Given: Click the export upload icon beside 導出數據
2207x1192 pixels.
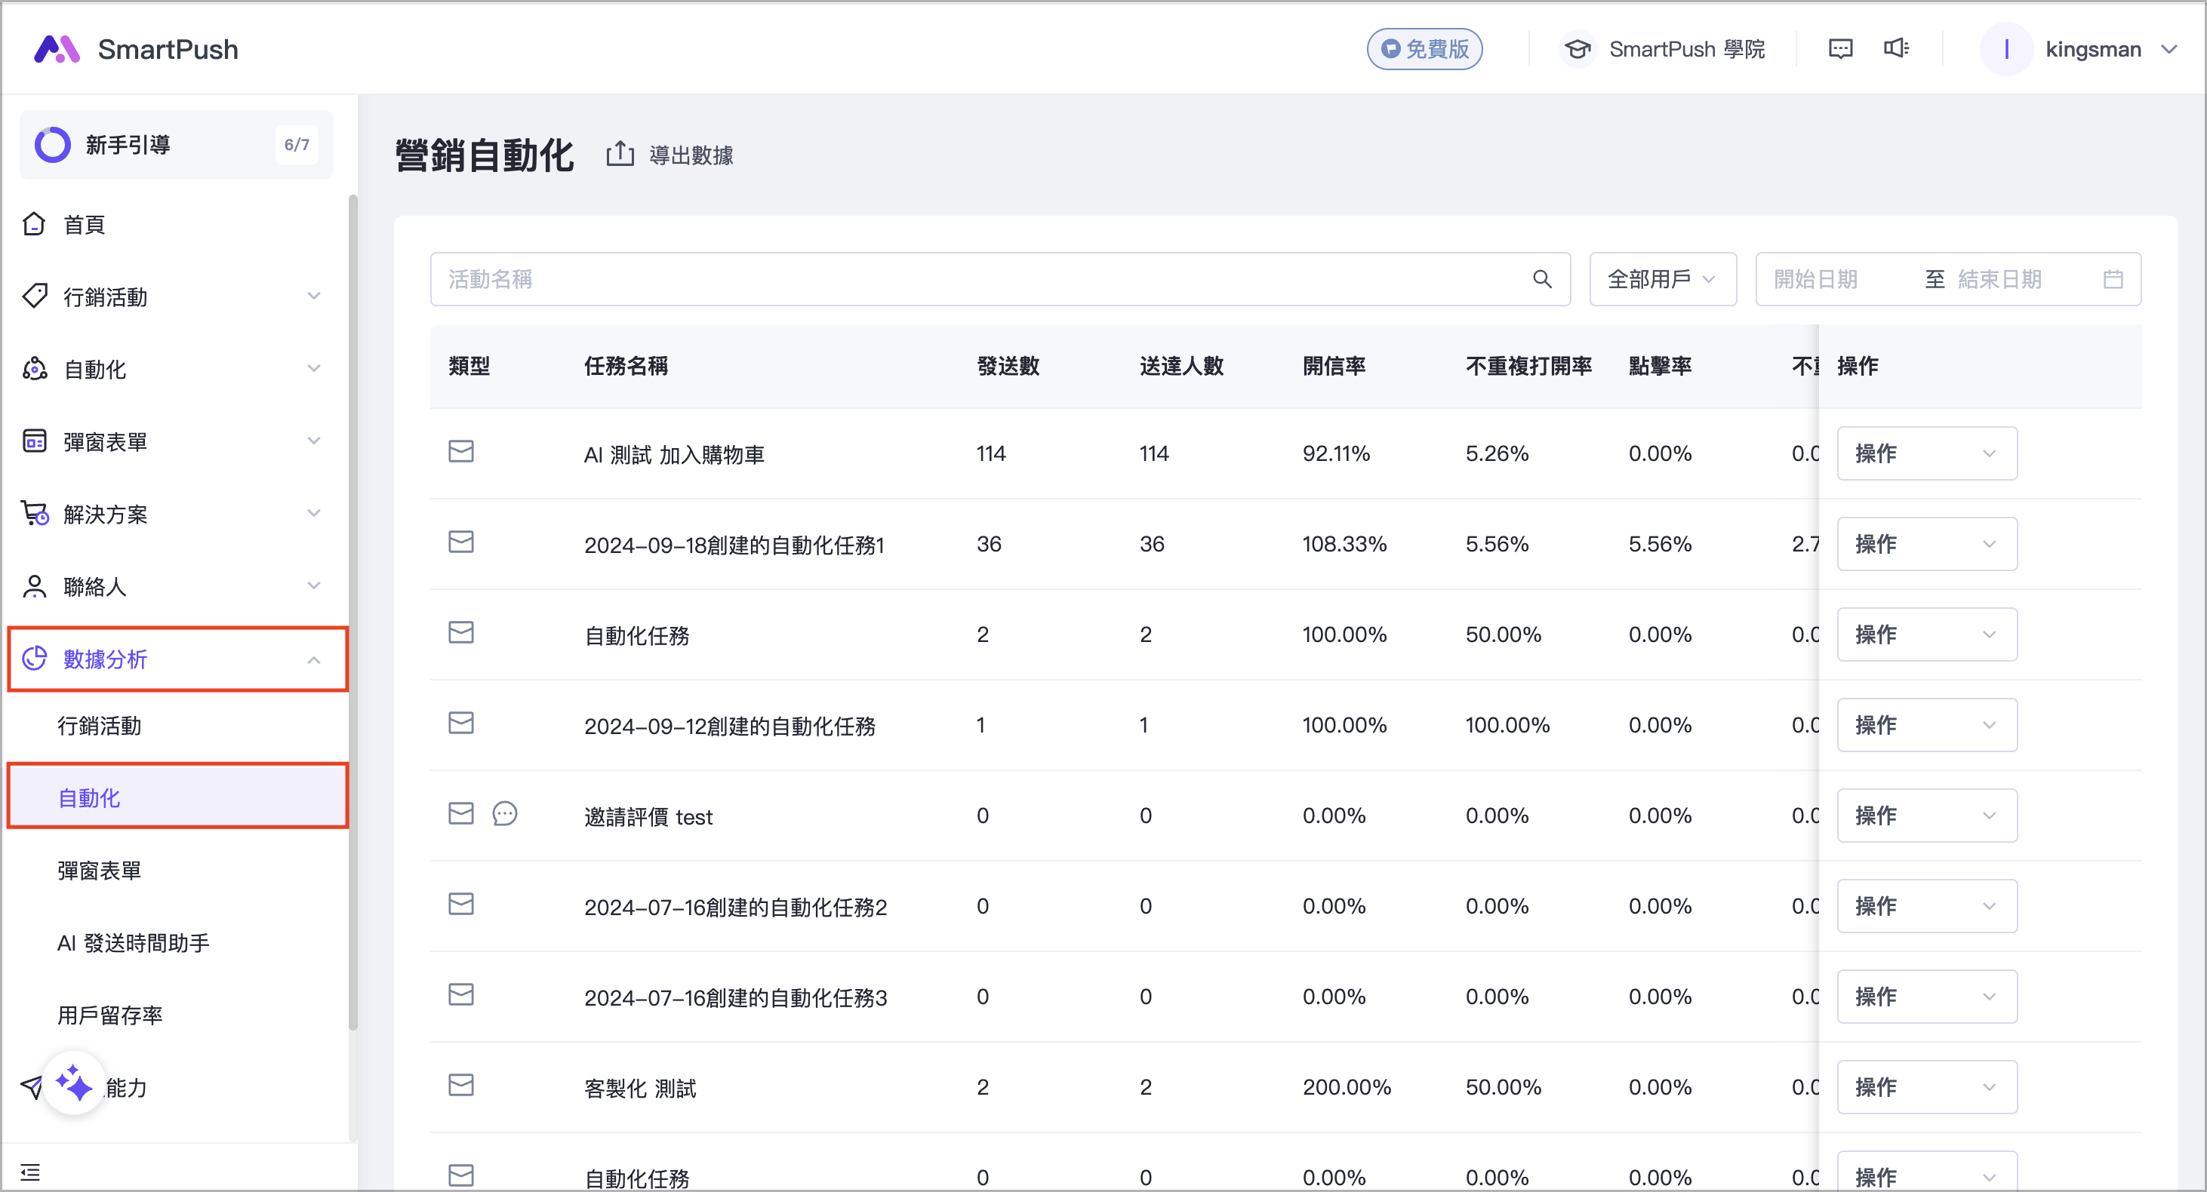Looking at the screenshot, I should click(620, 154).
